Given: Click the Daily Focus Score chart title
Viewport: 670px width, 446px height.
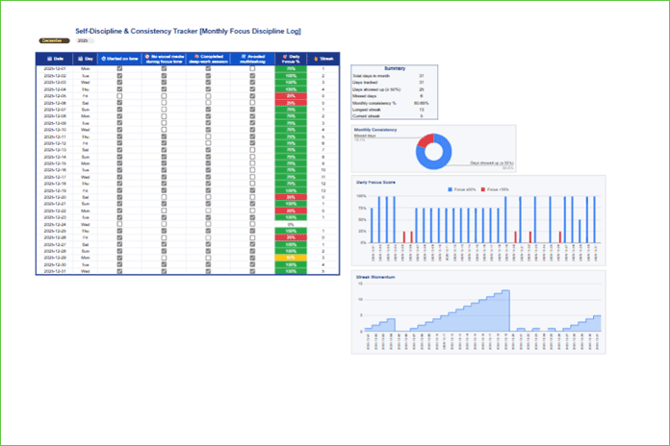Looking at the screenshot, I should [x=375, y=183].
